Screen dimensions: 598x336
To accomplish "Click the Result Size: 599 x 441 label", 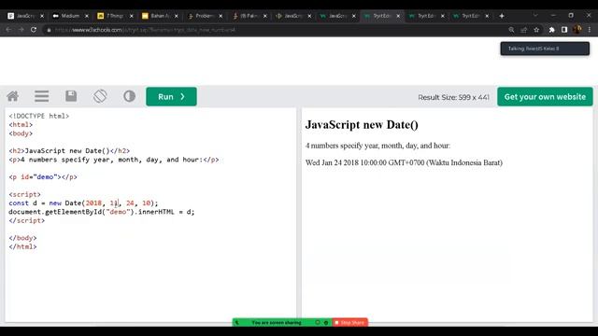I will (453, 97).
